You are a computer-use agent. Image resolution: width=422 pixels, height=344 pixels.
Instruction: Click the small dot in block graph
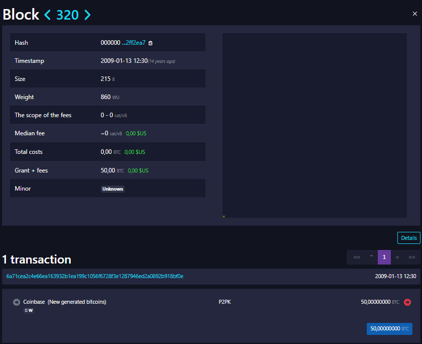click(x=224, y=216)
